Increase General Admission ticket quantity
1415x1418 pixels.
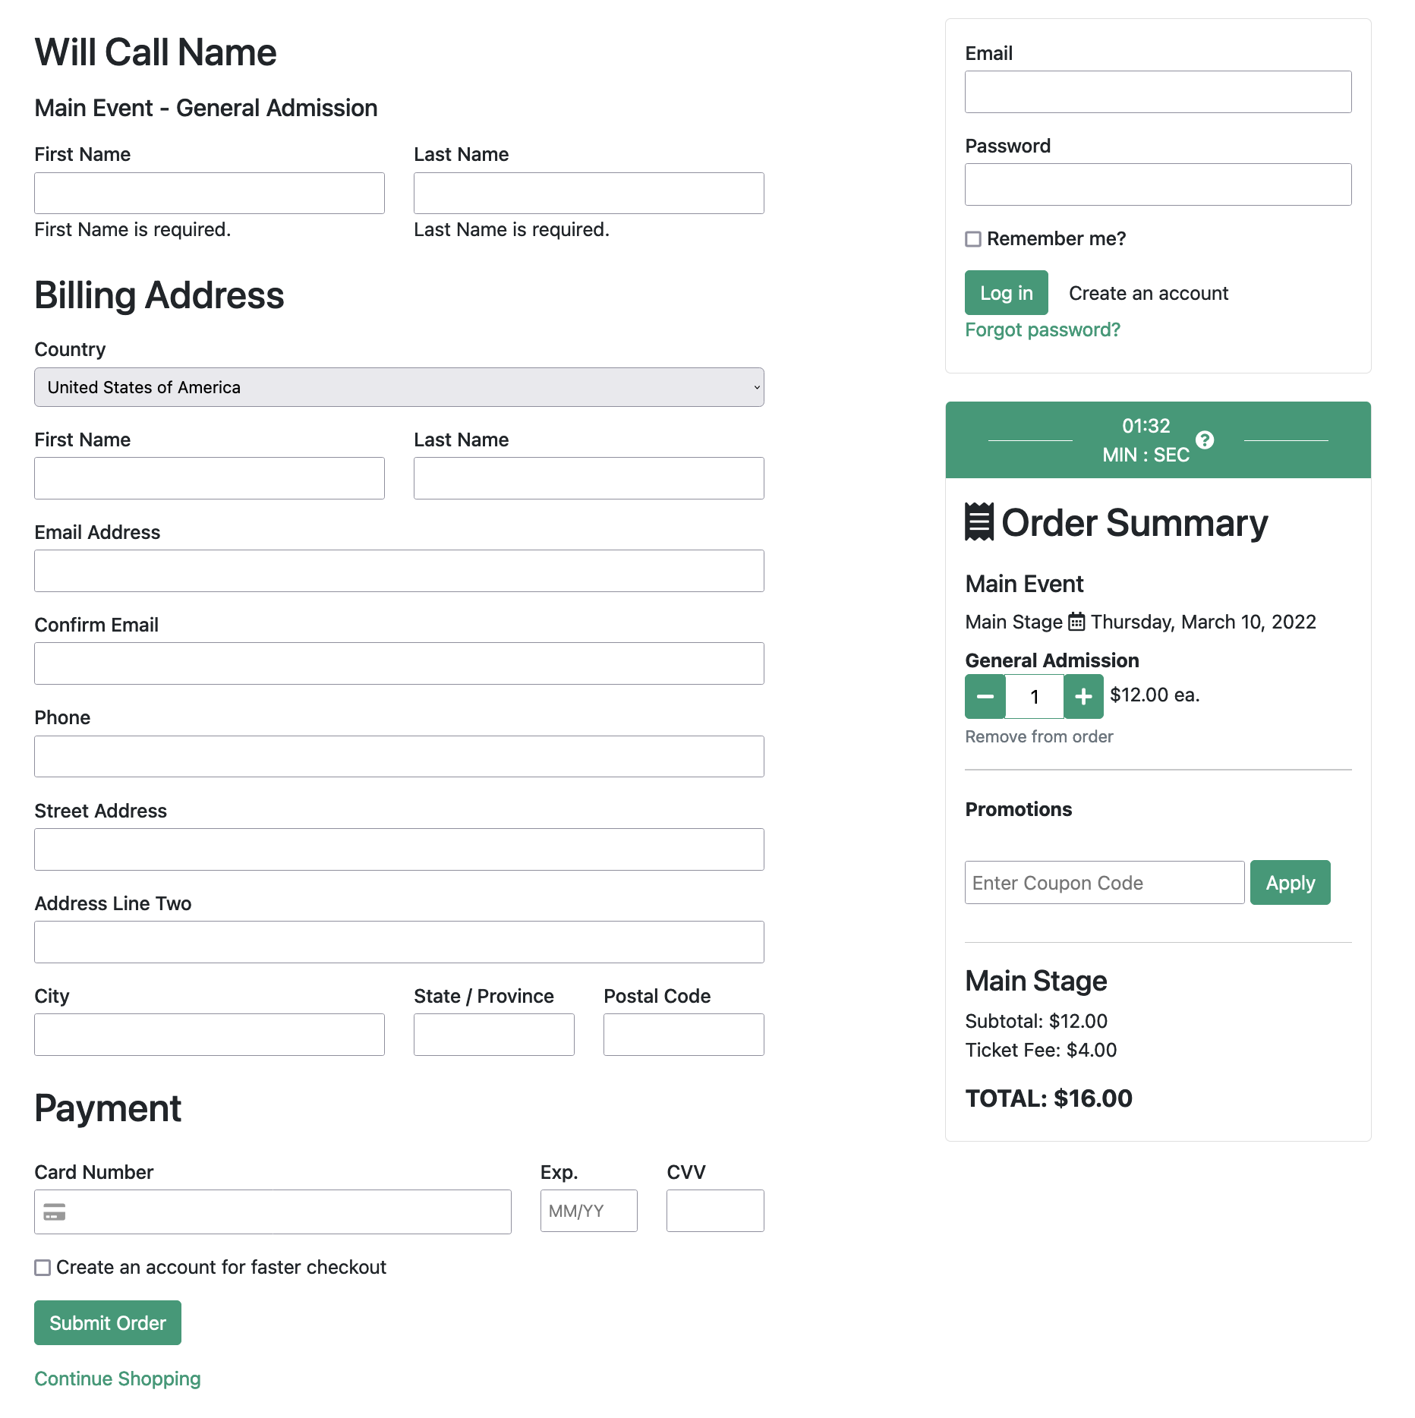(x=1083, y=696)
